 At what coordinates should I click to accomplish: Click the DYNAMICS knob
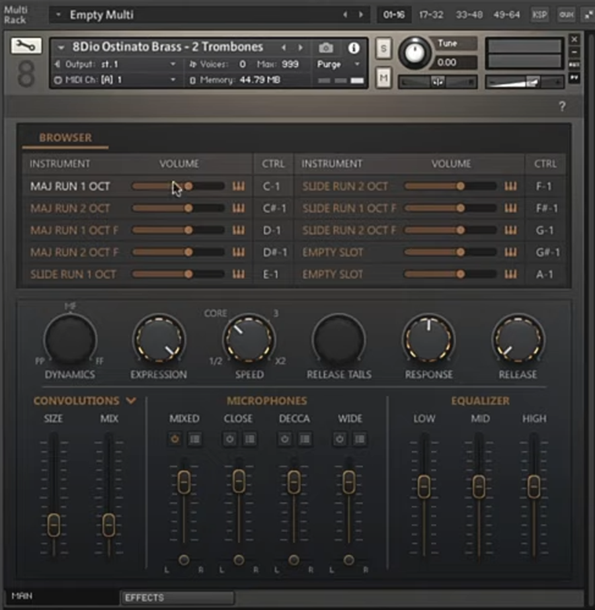click(70, 339)
